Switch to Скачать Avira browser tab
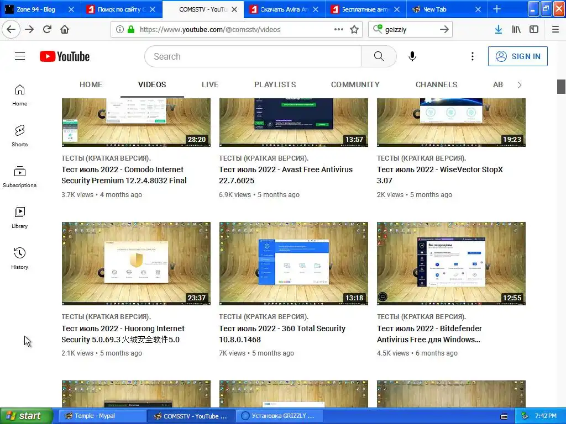The width and height of the screenshot is (566, 424). [x=284, y=9]
